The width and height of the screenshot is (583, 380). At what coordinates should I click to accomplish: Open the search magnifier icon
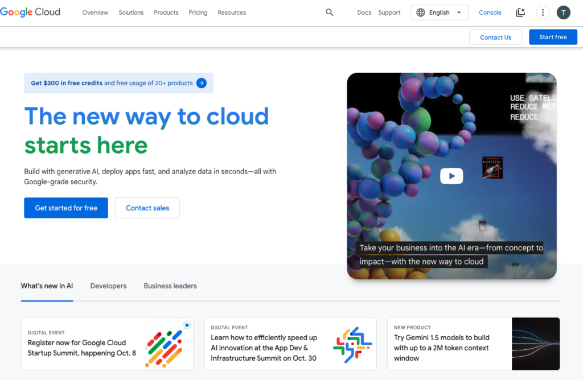point(330,13)
